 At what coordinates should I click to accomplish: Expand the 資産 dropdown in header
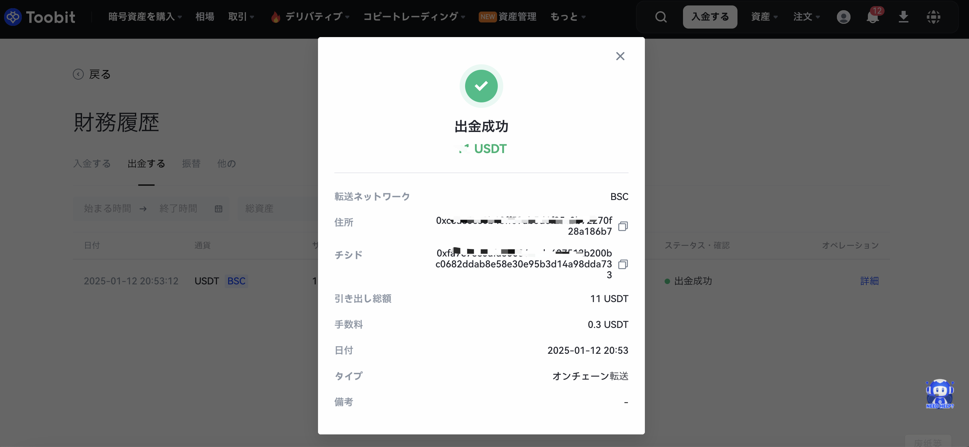pyautogui.click(x=764, y=17)
